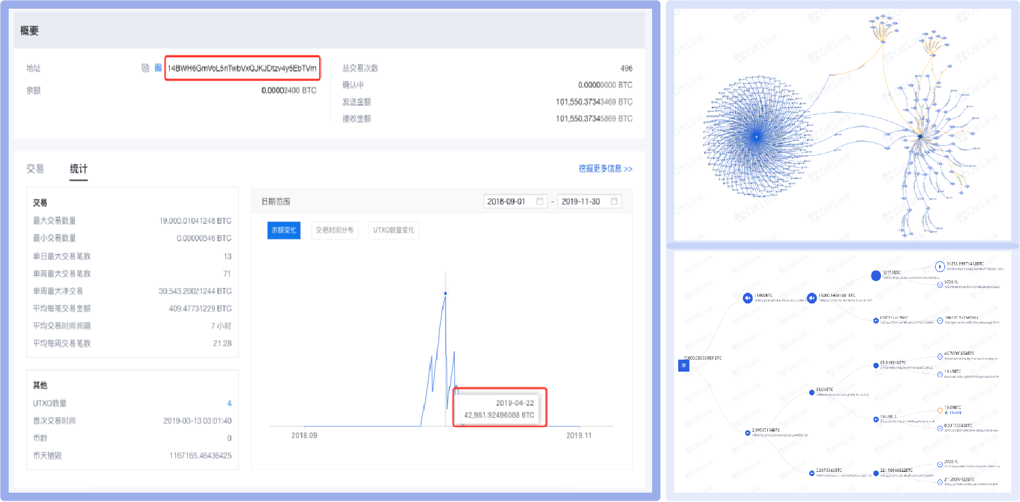Screen dimensions: 1020x502
Task: Enable the UTXO数量变化 chart view
Action: 393,230
